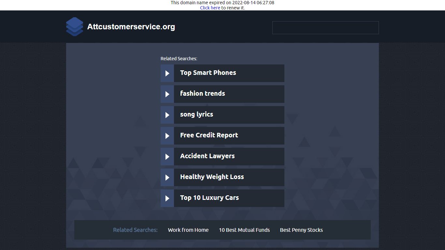Focus the search box in the header

click(x=325, y=28)
